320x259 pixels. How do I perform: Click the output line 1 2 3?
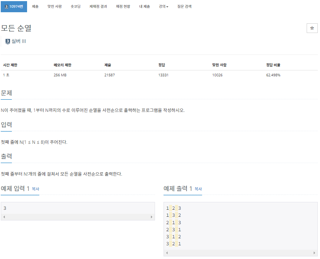174,208
